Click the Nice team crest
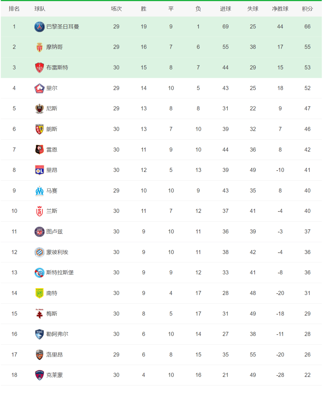This screenshot has width=324, height=401. click(x=39, y=108)
